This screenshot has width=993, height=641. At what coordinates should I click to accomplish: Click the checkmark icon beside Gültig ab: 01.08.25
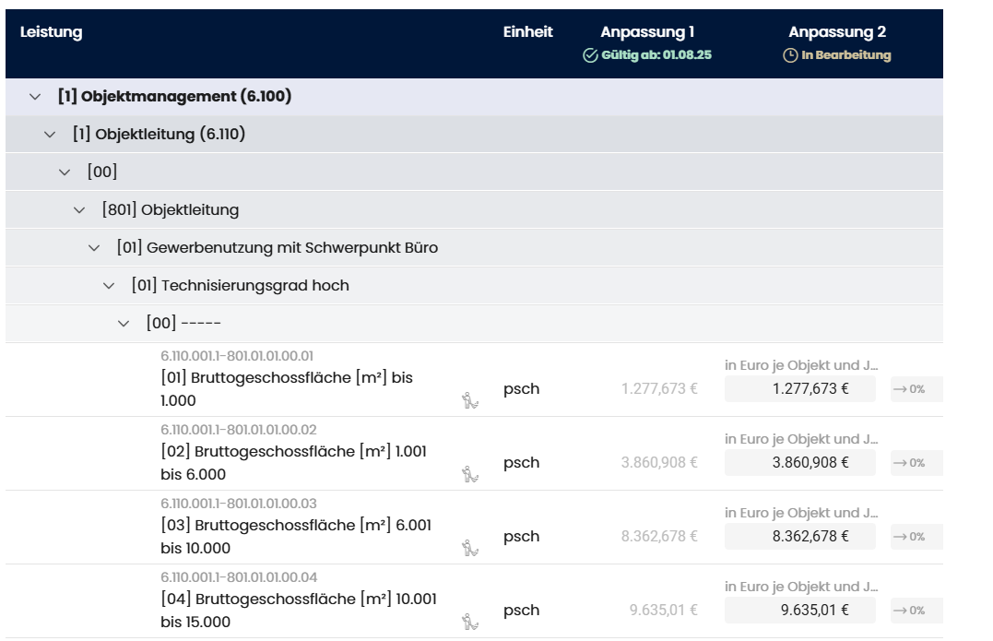590,55
